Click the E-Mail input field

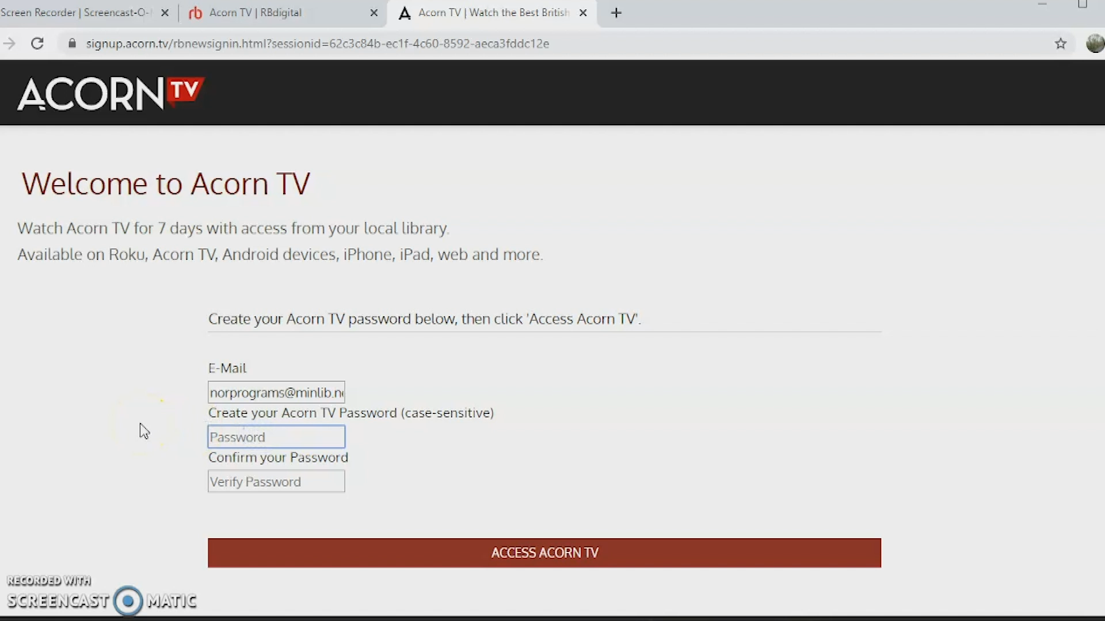pyautogui.click(x=276, y=393)
